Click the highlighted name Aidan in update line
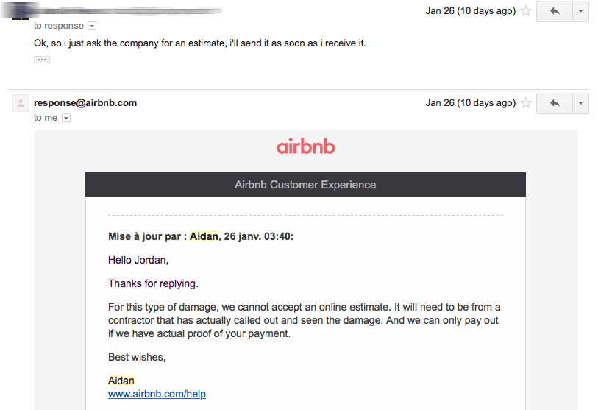The width and height of the screenshot is (598, 410). point(204,236)
